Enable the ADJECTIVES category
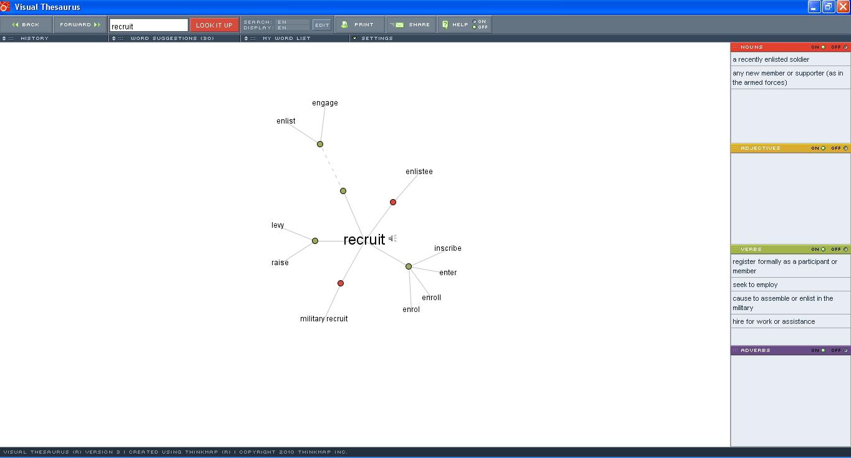Image resolution: width=851 pixels, height=458 pixels. pyautogui.click(x=822, y=148)
